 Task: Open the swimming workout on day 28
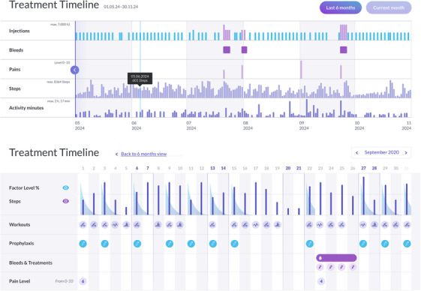click(x=374, y=225)
